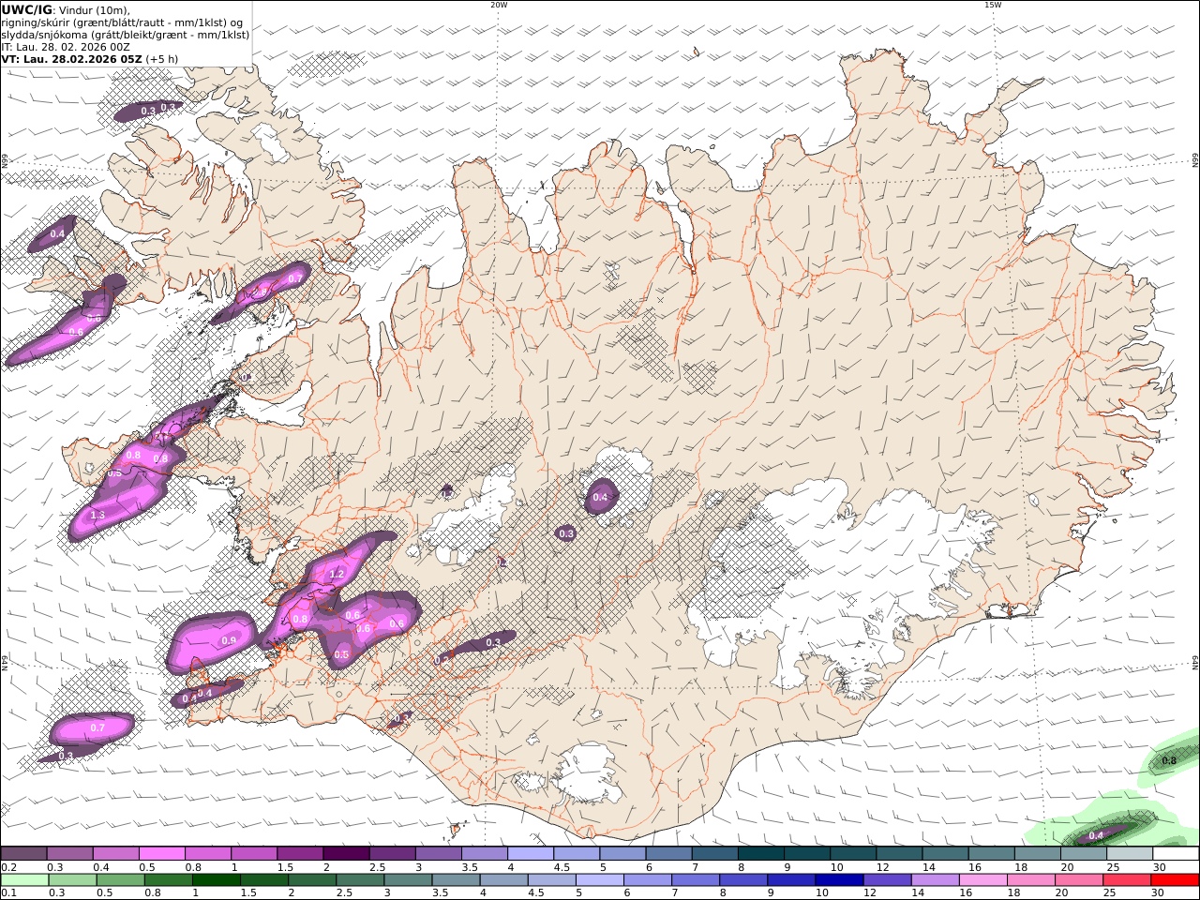The width and height of the screenshot is (1200, 900).
Task: Click the pale lavender snow legend swatch
Action: 531,854
